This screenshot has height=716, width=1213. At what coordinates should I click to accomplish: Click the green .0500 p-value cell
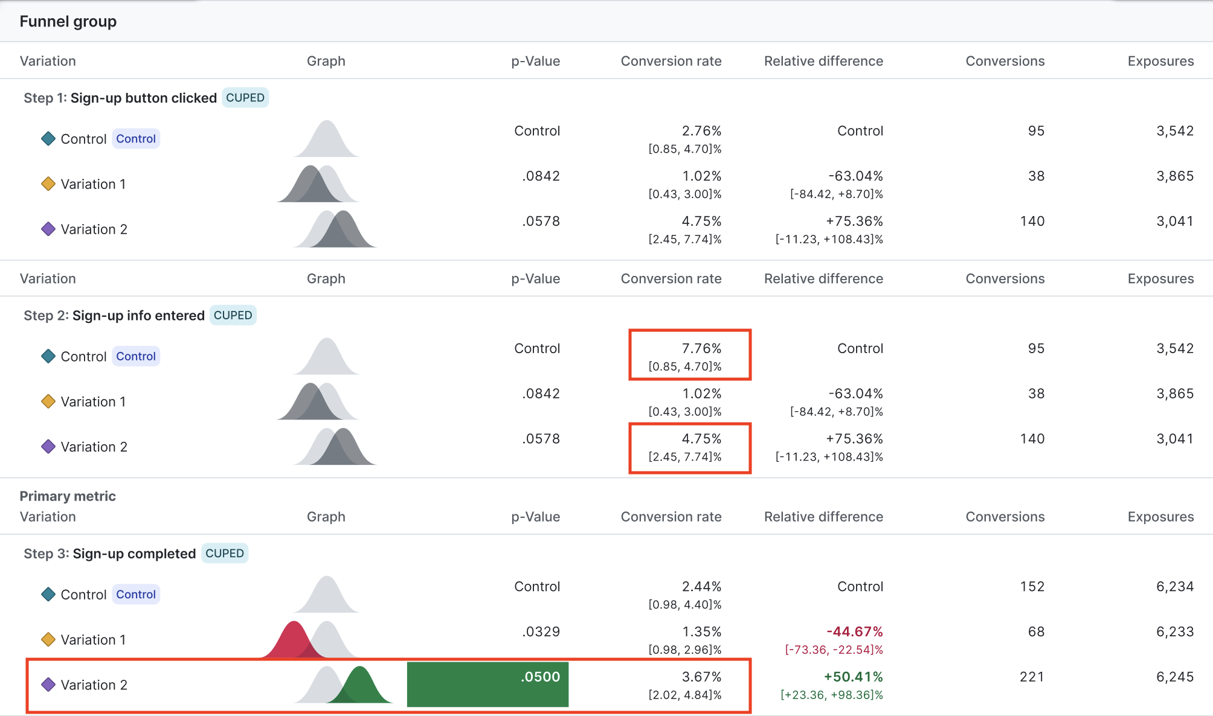pos(487,685)
